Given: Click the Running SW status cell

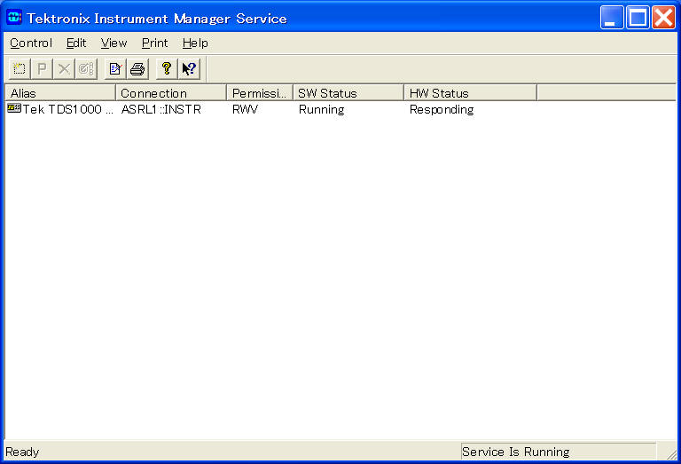Looking at the screenshot, I should click(321, 109).
